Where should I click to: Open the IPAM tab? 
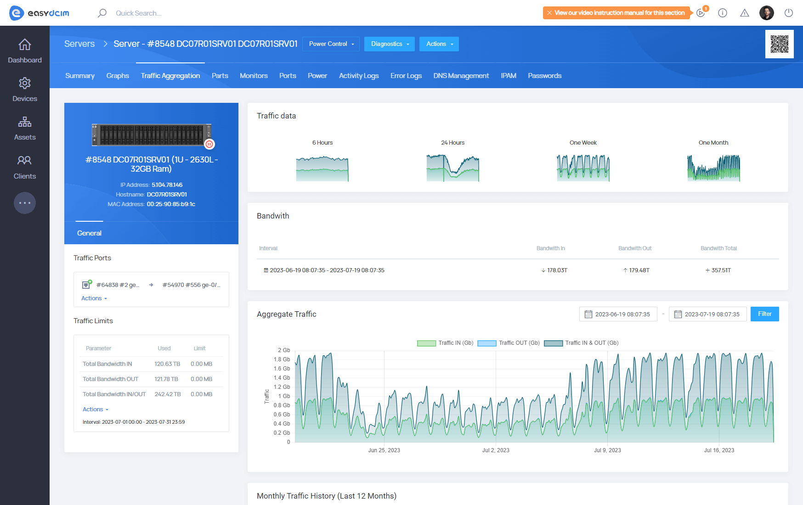point(509,76)
